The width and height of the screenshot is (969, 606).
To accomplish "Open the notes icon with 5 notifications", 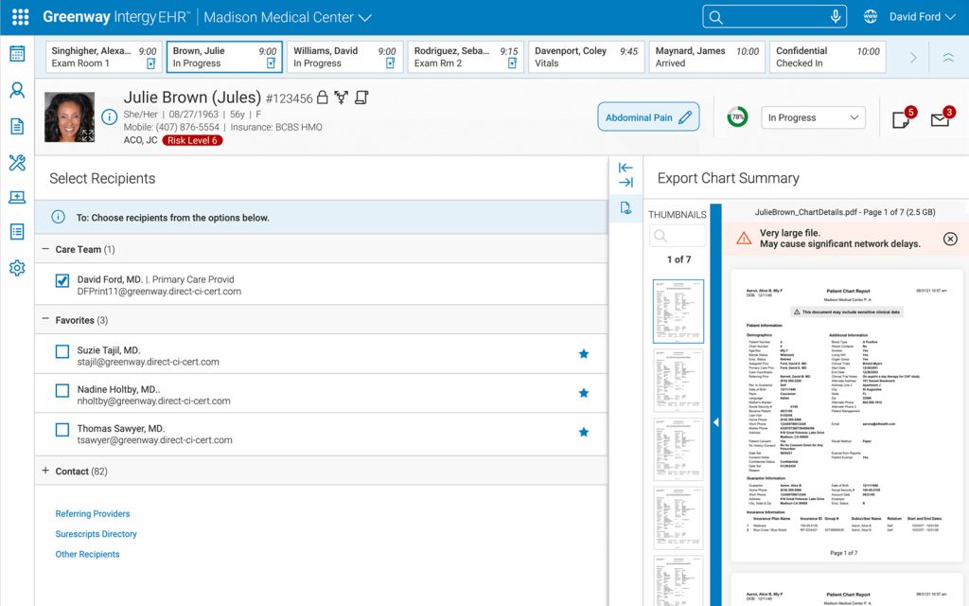I will tap(902, 119).
